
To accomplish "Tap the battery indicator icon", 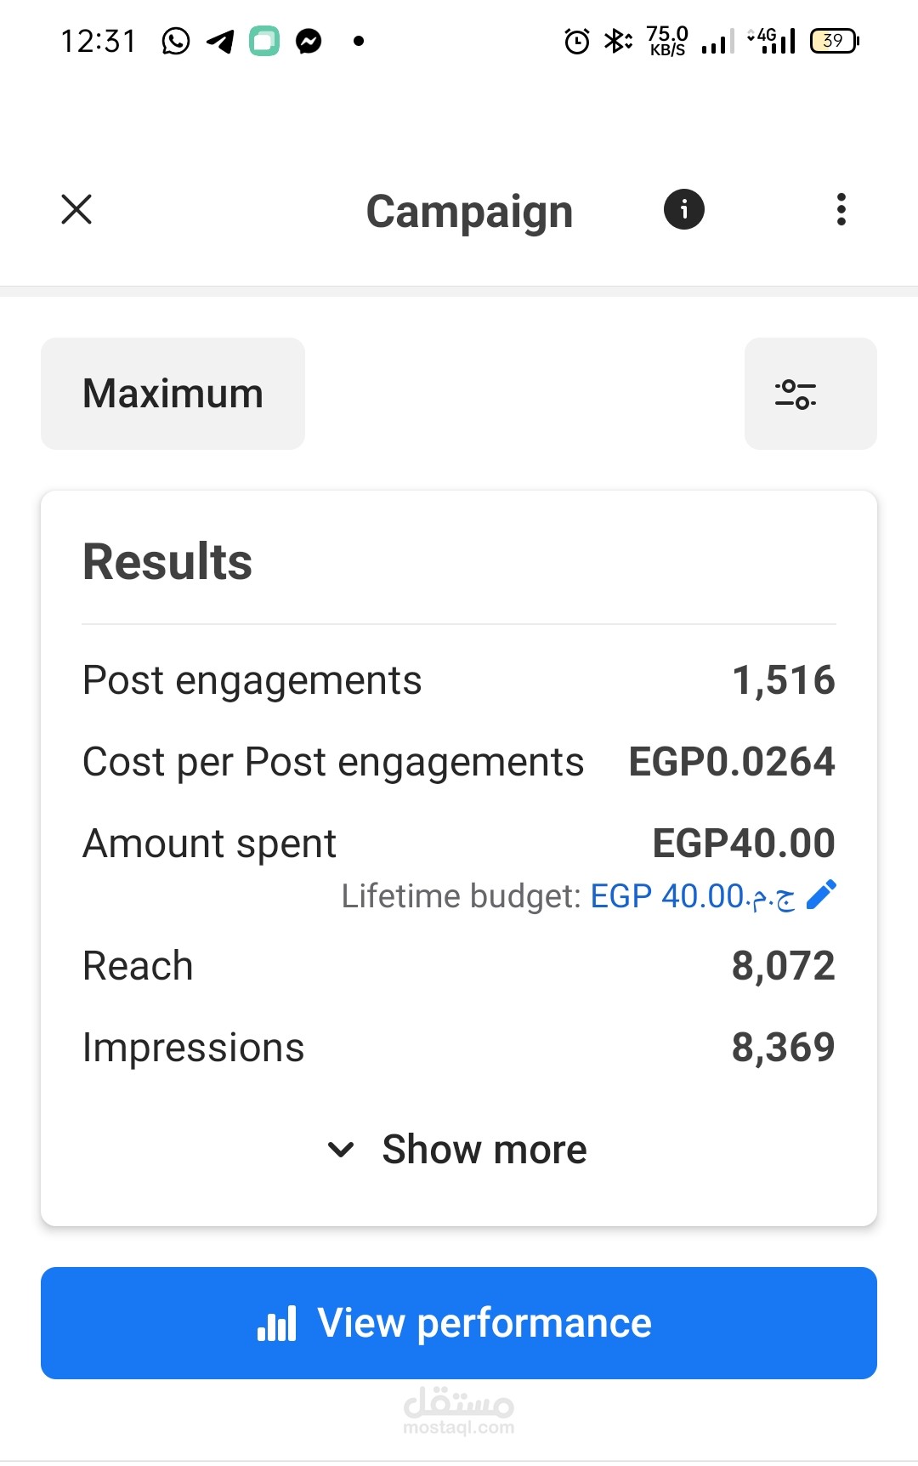I will coord(834,41).
